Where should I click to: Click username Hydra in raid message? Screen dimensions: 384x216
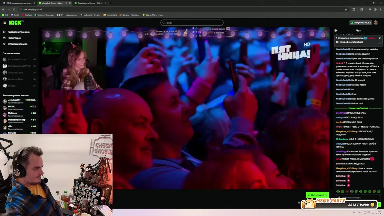point(339,127)
